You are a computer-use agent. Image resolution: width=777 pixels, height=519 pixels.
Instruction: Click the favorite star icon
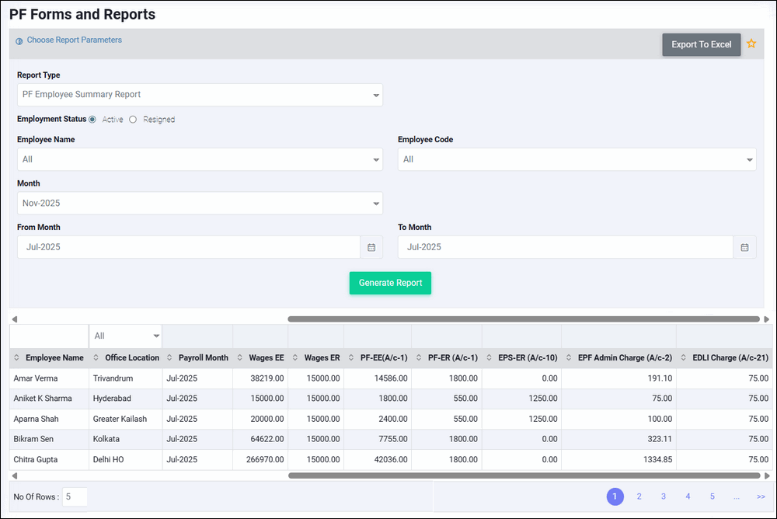click(x=751, y=44)
